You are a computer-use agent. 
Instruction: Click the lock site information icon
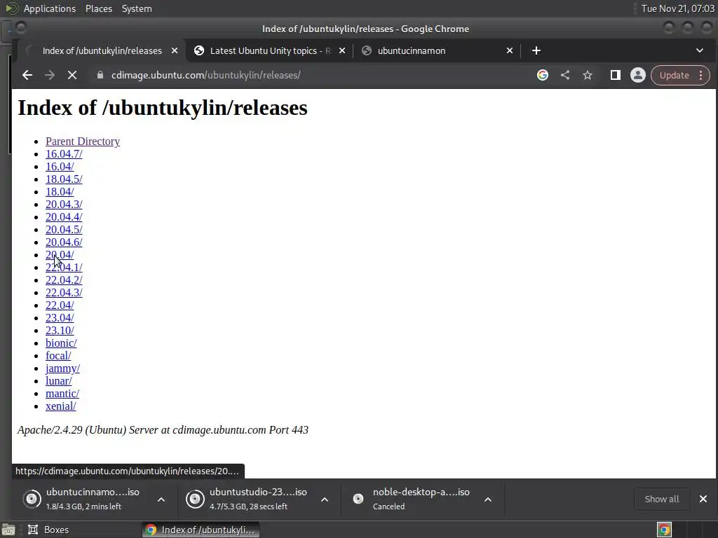click(100, 75)
